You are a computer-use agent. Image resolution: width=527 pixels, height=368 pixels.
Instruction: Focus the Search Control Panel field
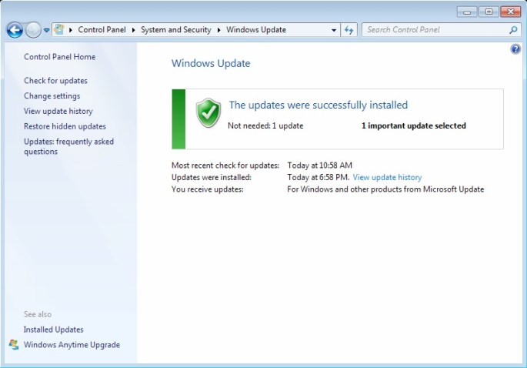[x=435, y=30]
